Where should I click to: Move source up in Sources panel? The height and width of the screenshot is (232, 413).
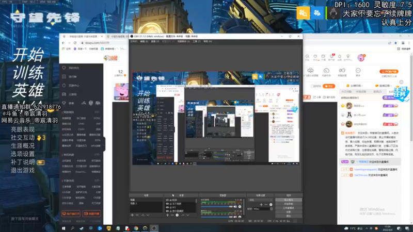(x=183, y=215)
